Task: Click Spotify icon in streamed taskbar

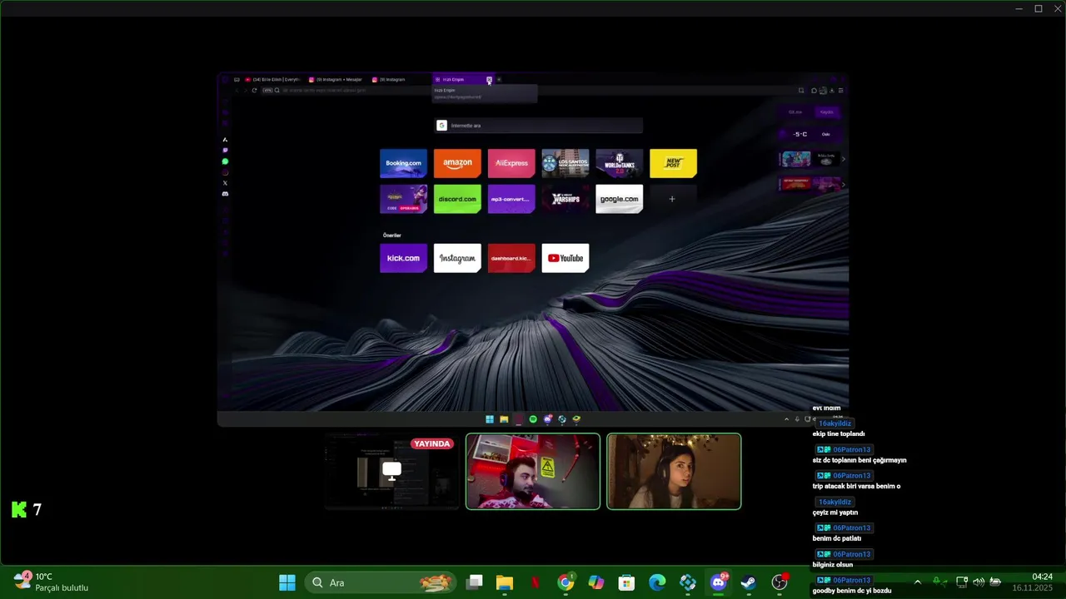Action: tap(533, 419)
